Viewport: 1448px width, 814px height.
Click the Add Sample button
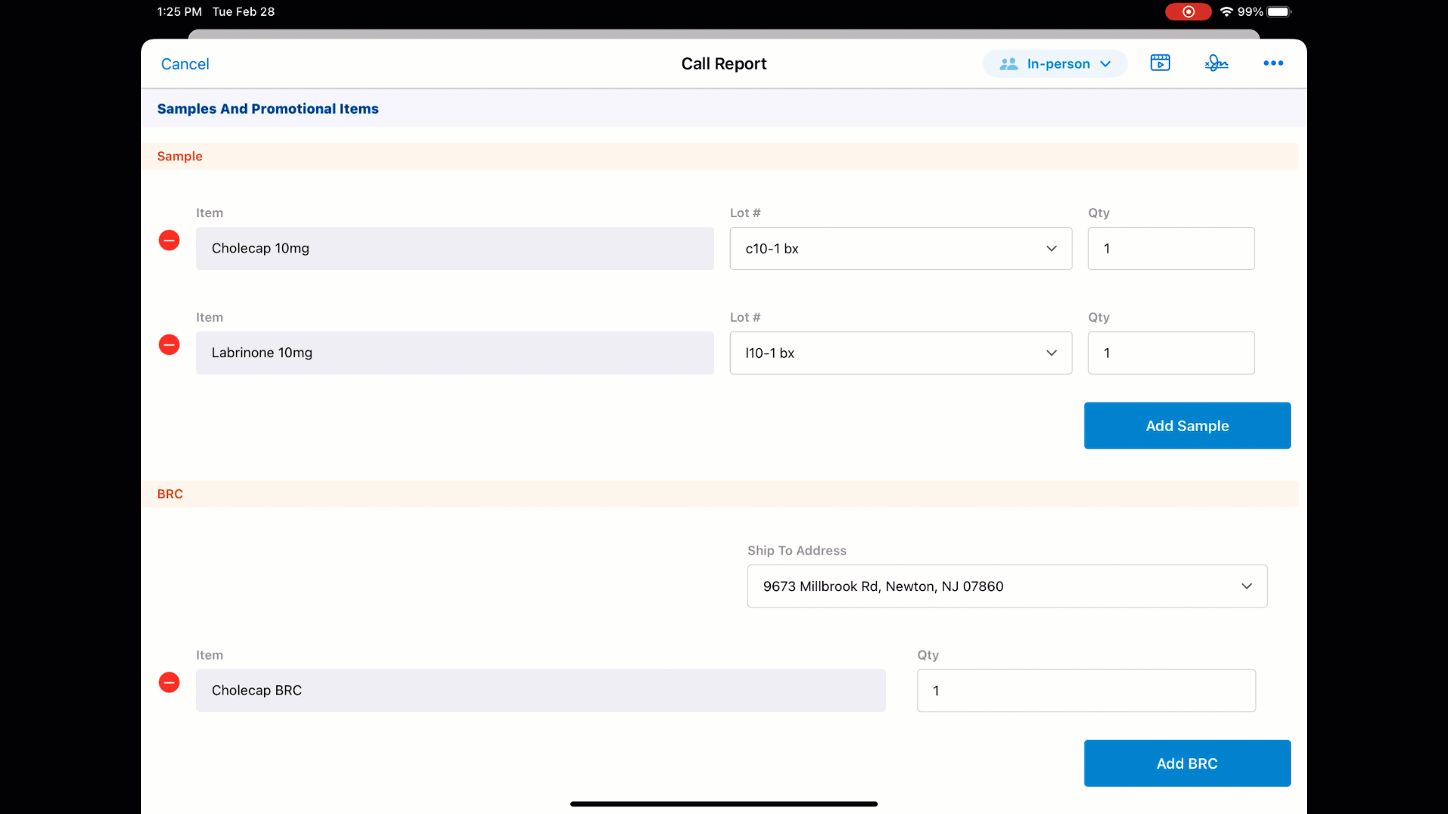1187,426
